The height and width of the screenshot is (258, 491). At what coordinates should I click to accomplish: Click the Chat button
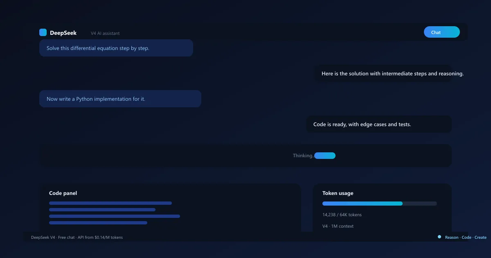point(442,32)
